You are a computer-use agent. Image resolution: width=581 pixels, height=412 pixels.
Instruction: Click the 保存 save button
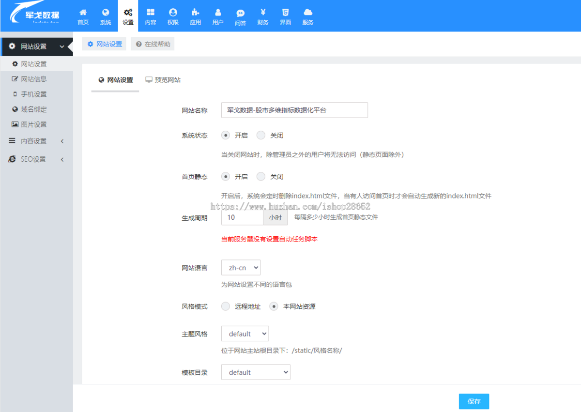(x=474, y=401)
